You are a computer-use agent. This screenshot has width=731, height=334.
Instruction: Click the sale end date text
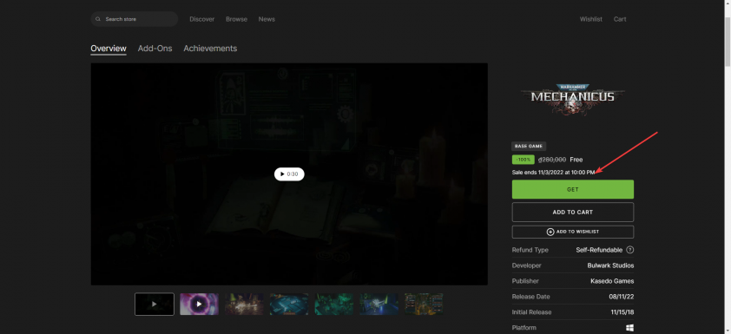[x=553, y=173]
